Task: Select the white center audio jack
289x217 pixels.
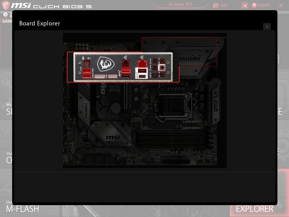Action: coord(162,68)
